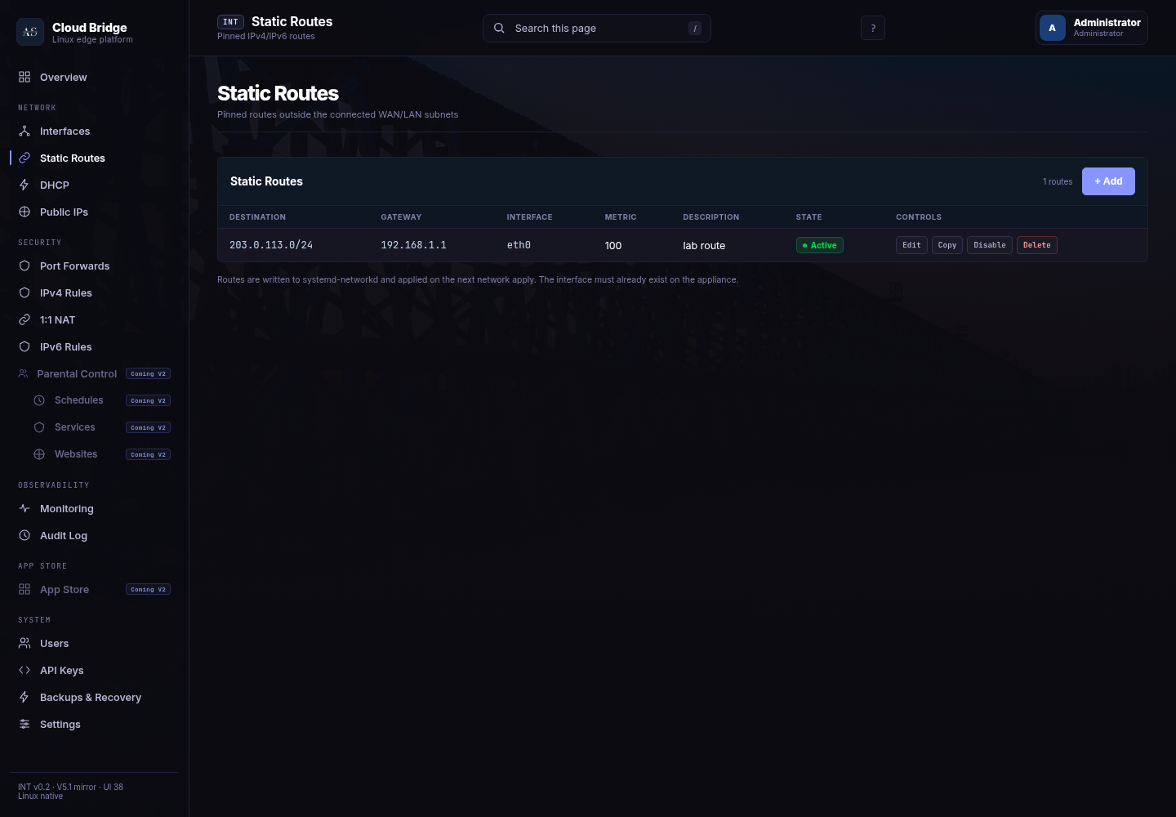Image resolution: width=1176 pixels, height=817 pixels.
Task: Click the Static Routes link icon
Action: (24, 158)
